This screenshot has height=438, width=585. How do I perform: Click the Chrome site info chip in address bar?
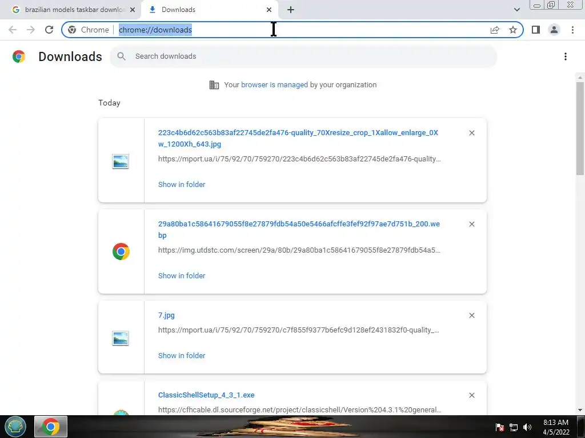(89, 30)
